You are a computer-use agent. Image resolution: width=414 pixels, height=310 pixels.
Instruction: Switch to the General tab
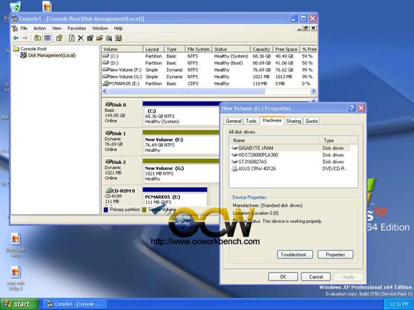tap(234, 121)
